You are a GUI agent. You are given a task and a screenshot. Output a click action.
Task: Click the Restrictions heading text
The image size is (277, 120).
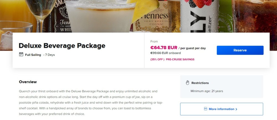(x=200, y=83)
